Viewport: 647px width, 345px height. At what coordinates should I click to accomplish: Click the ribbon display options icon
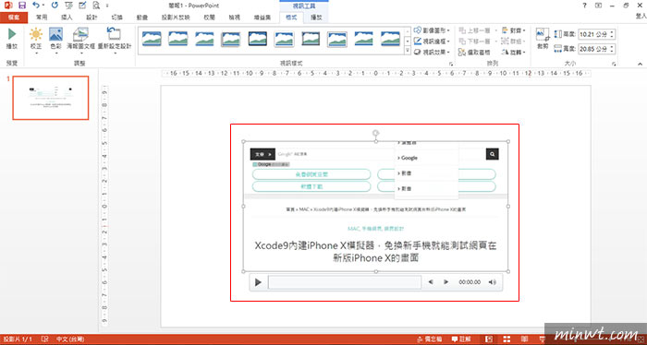[x=598, y=6]
